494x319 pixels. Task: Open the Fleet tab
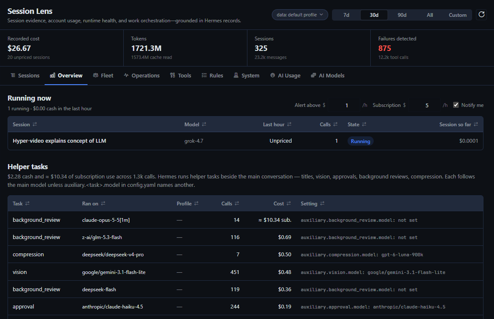click(x=103, y=76)
